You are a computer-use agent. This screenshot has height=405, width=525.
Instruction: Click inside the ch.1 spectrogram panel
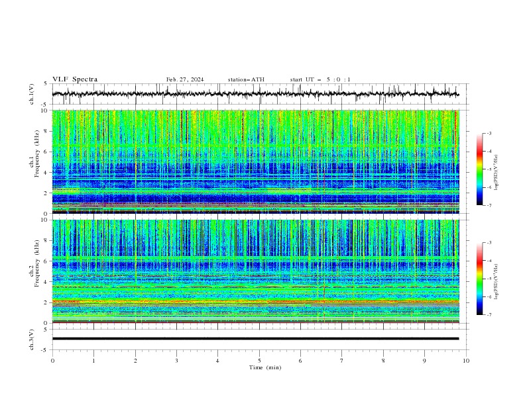(x=255, y=161)
